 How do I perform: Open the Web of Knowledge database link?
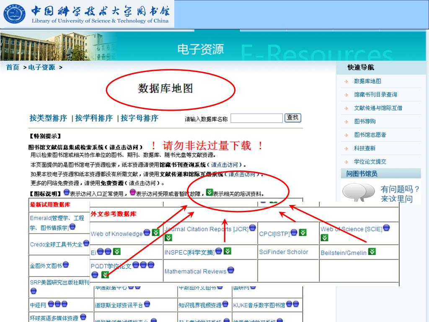pos(116,234)
